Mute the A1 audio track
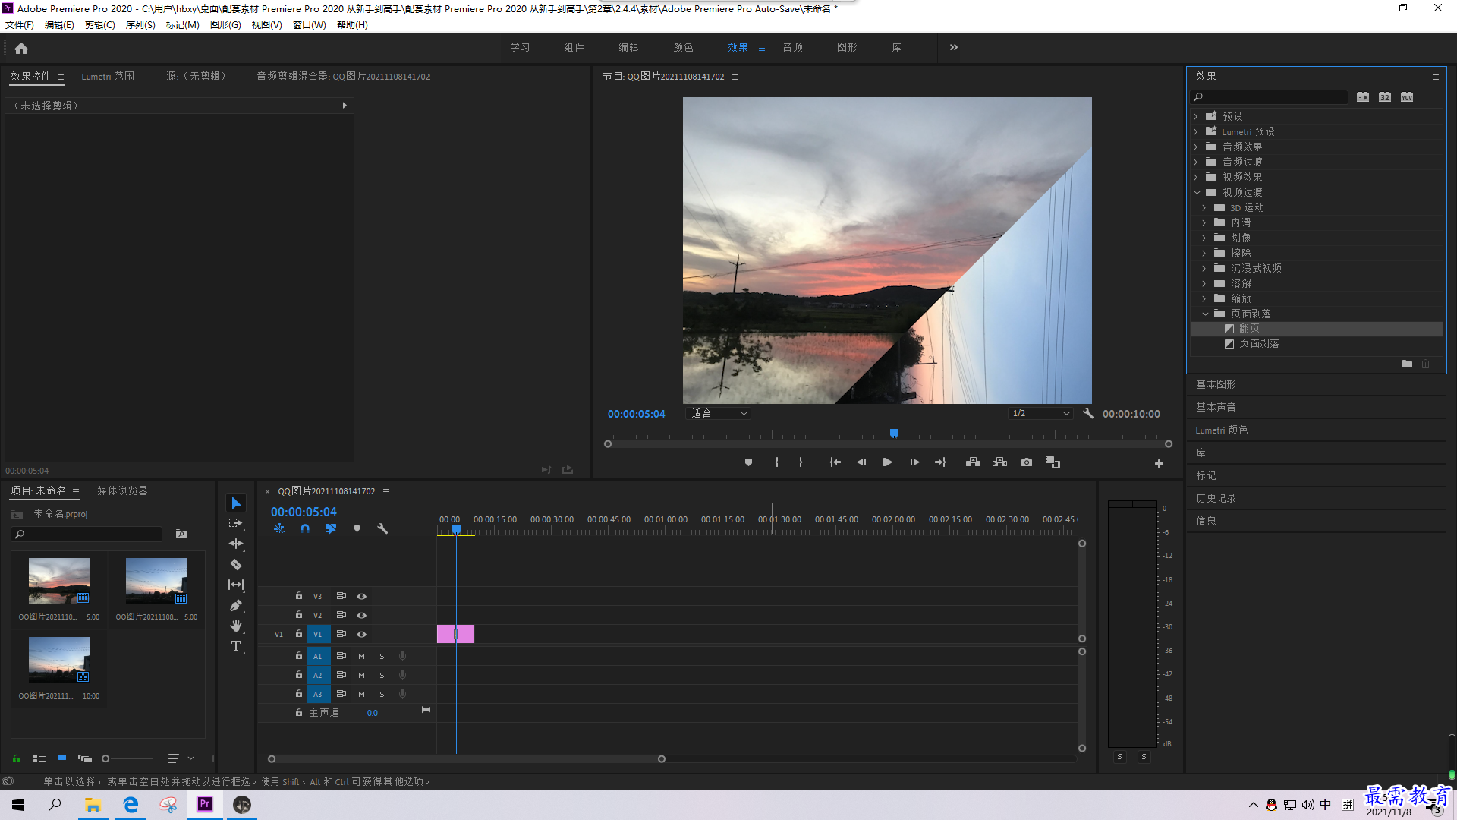The height and width of the screenshot is (820, 1457). pos(361,657)
